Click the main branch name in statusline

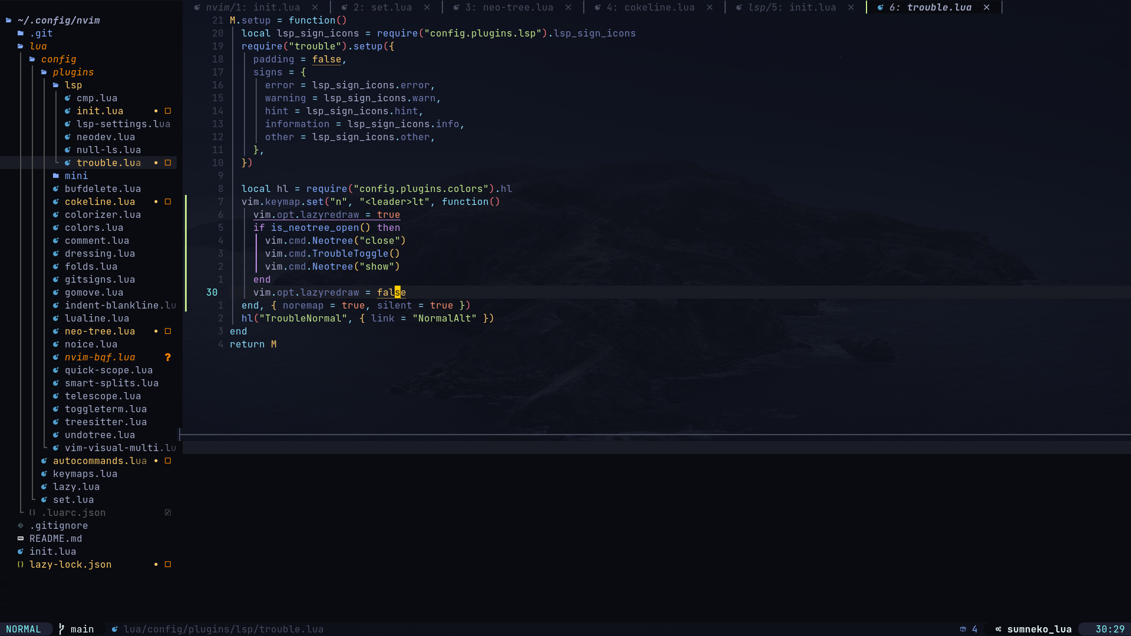tap(82, 629)
